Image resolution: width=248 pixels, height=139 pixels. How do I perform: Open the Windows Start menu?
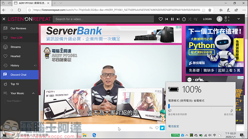(x=4, y=135)
